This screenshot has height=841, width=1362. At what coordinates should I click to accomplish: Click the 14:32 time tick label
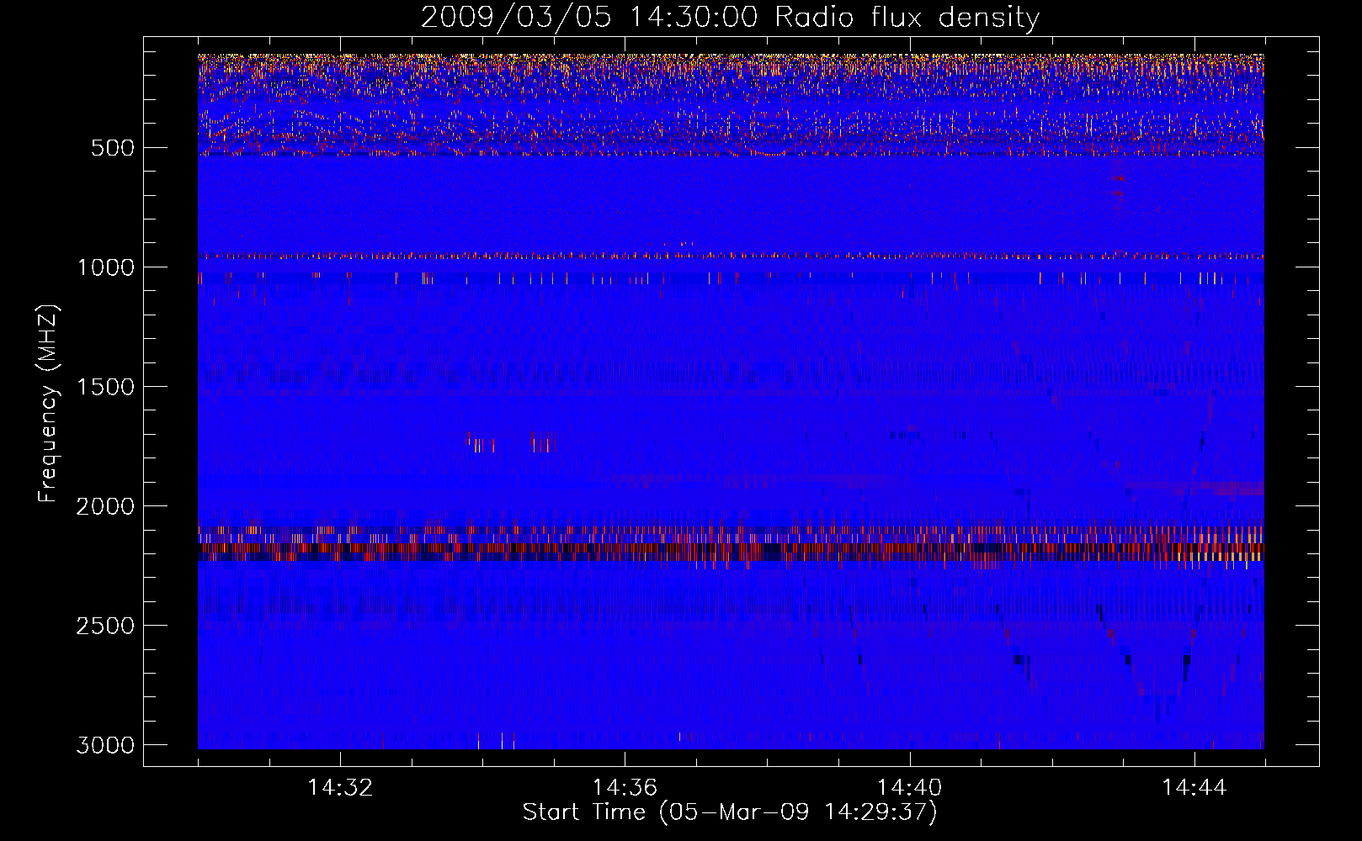340,788
